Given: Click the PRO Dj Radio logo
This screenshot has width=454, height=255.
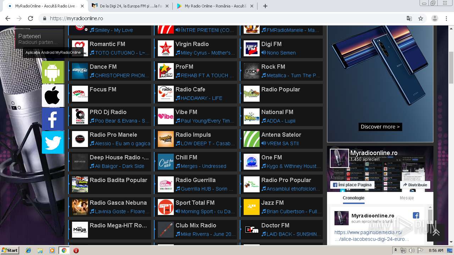Looking at the screenshot, I should pyautogui.click(x=80, y=116).
